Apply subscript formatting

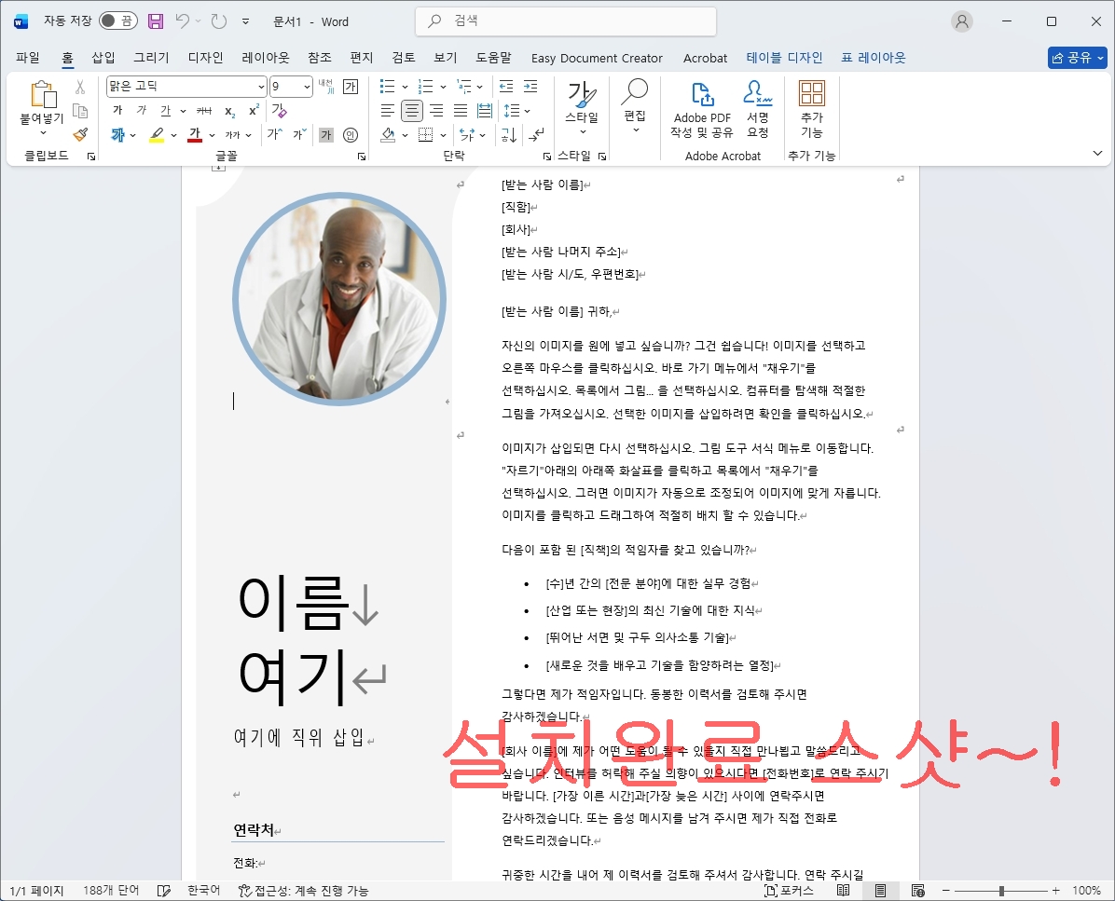[x=230, y=111]
